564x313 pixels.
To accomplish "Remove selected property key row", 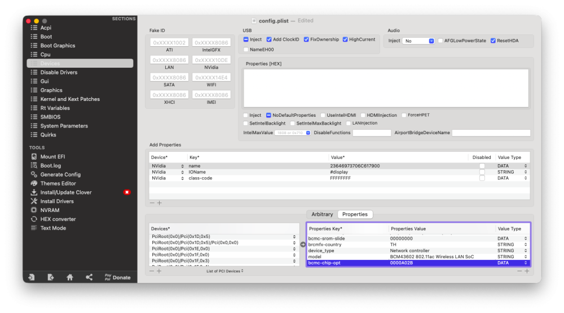I will click(519, 271).
